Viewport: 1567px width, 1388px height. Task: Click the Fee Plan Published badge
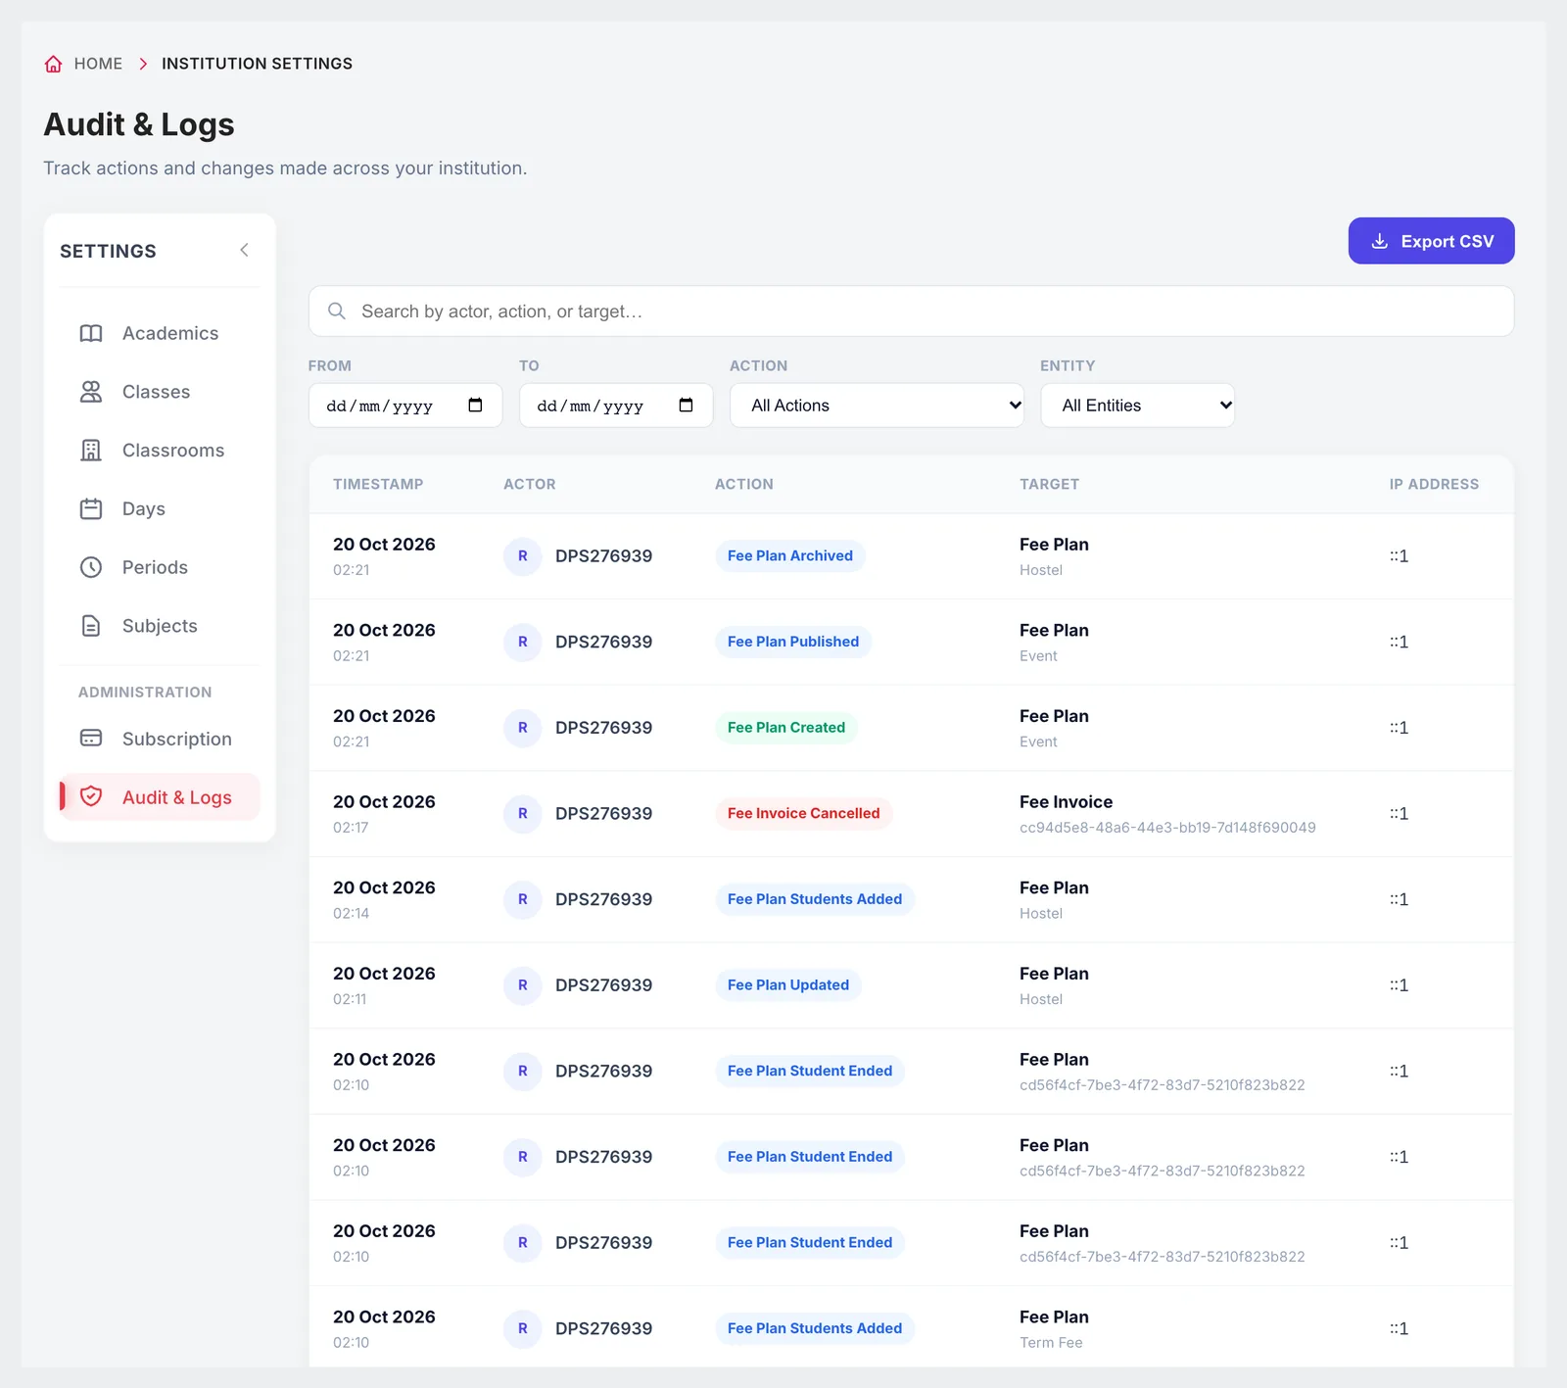(x=793, y=642)
